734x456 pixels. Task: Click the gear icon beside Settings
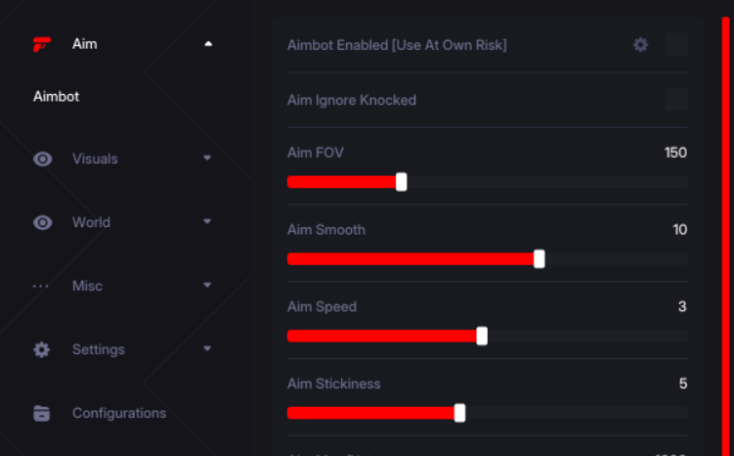click(x=42, y=349)
